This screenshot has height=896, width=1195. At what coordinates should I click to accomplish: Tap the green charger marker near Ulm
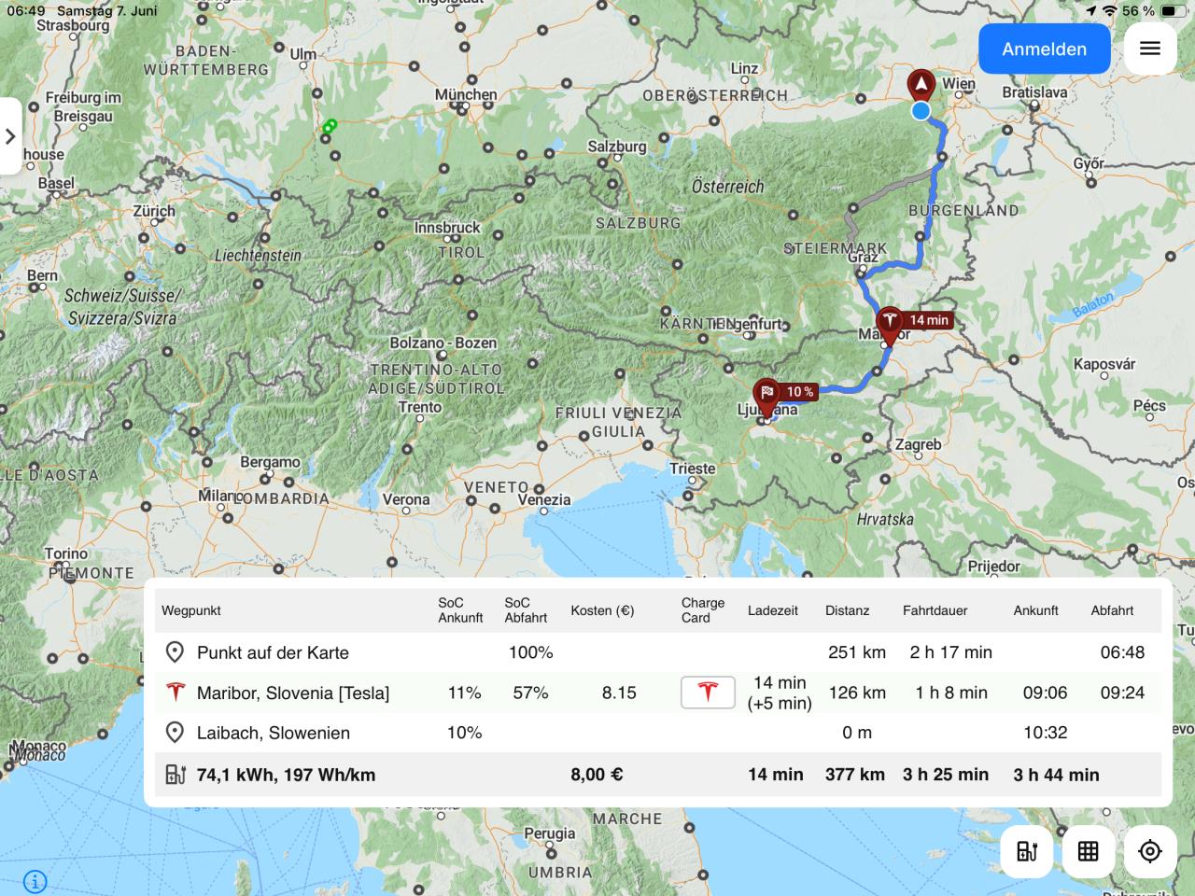[x=329, y=126]
